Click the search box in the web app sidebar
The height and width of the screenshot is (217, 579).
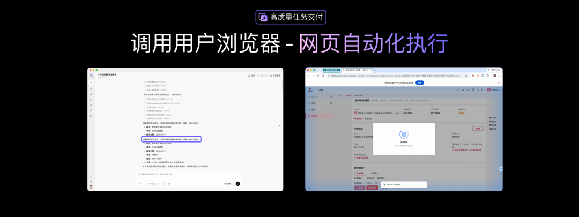(317, 96)
